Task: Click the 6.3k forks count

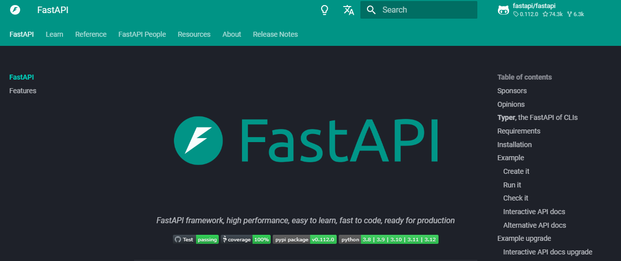Action: click(575, 14)
